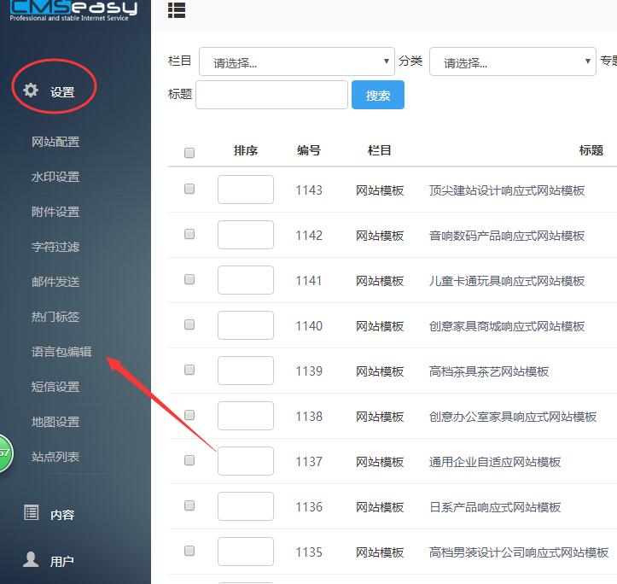
Task: Click the list icon beside 内容
Action: [31, 513]
